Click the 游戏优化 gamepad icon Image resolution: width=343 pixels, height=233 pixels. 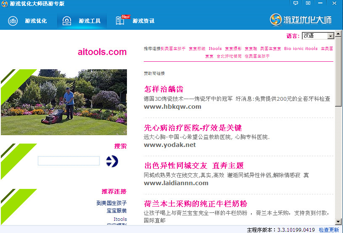(x=13, y=21)
